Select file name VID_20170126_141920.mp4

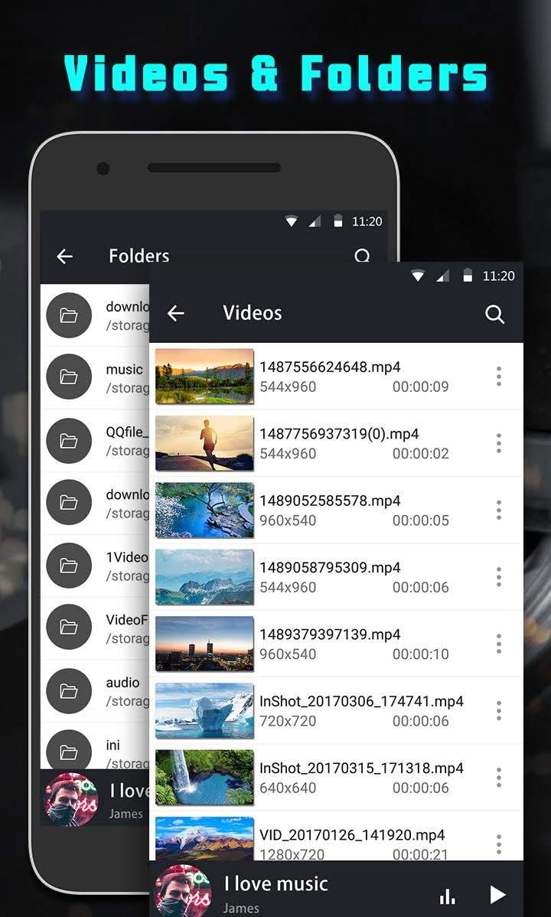[x=352, y=835]
